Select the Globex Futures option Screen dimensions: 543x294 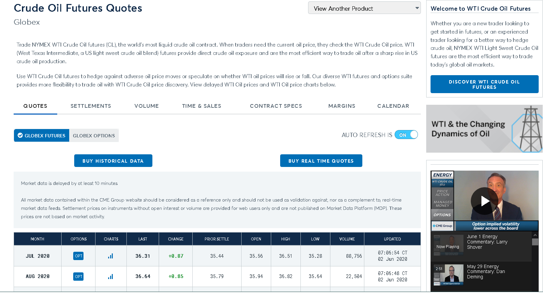[x=42, y=135]
